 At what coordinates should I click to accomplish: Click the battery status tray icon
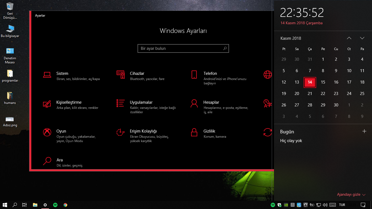[312, 205]
